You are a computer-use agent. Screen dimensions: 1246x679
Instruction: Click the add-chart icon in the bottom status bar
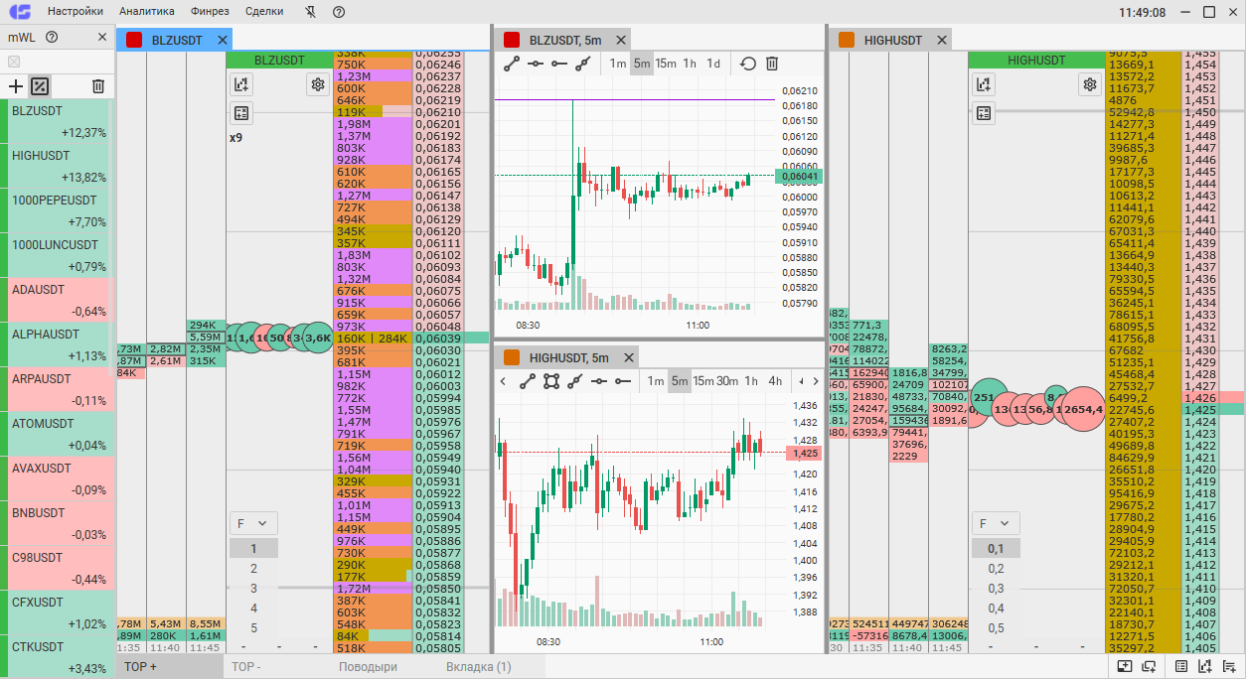point(1205,667)
